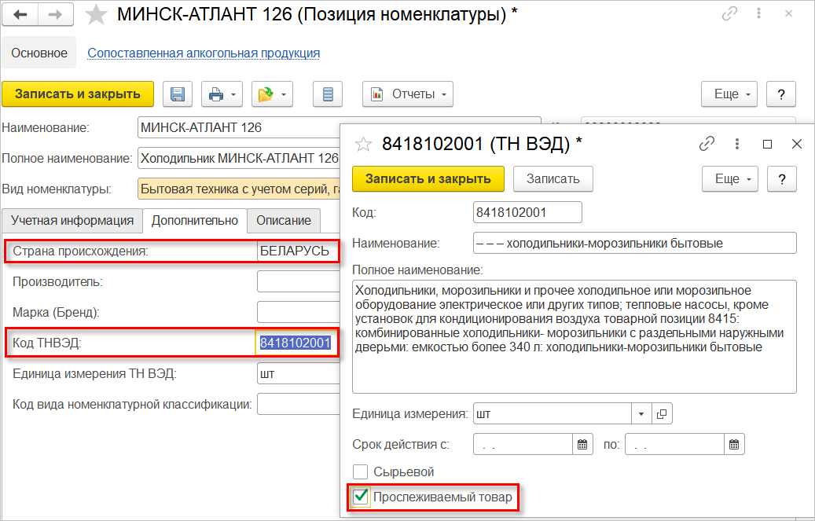Open calendar for the по date
This screenshot has width=815, height=521.
(x=734, y=445)
